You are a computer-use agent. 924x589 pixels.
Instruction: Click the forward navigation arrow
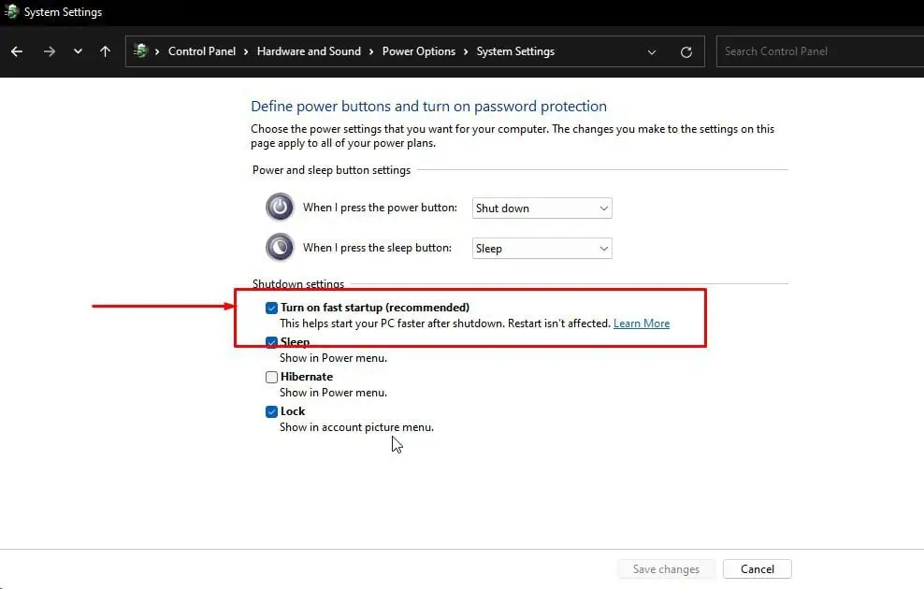click(50, 51)
